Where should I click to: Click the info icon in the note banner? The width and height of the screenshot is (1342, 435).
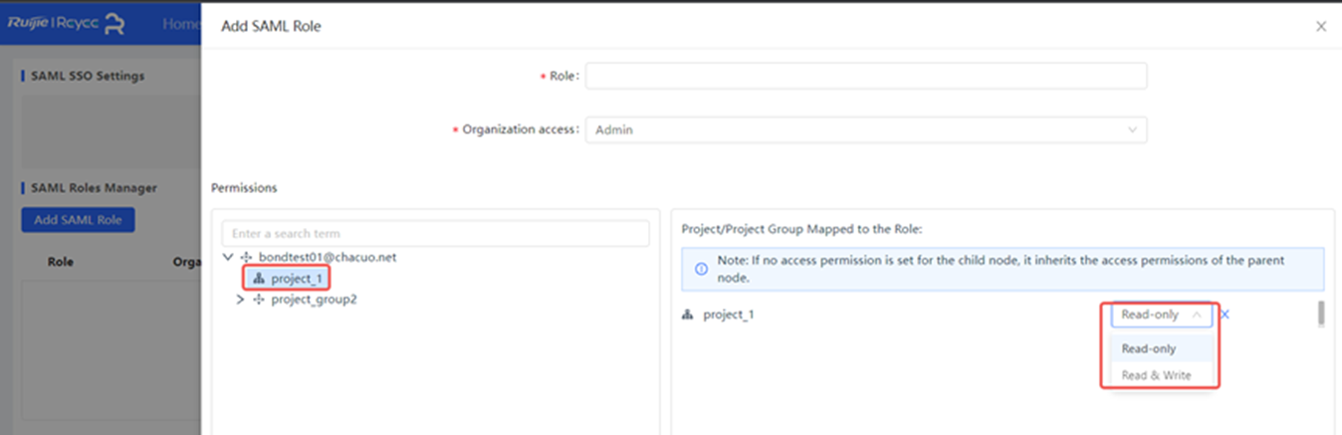[700, 269]
